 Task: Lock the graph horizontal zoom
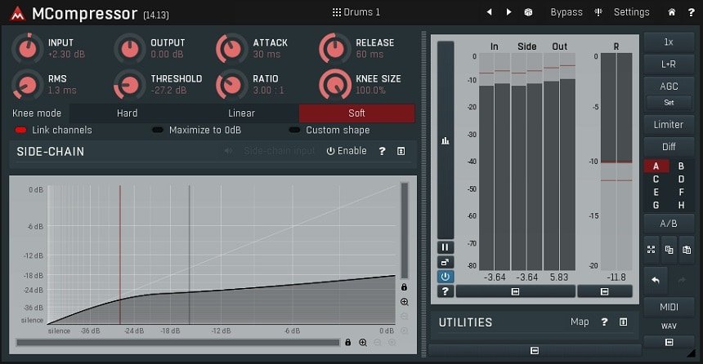[348, 343]
